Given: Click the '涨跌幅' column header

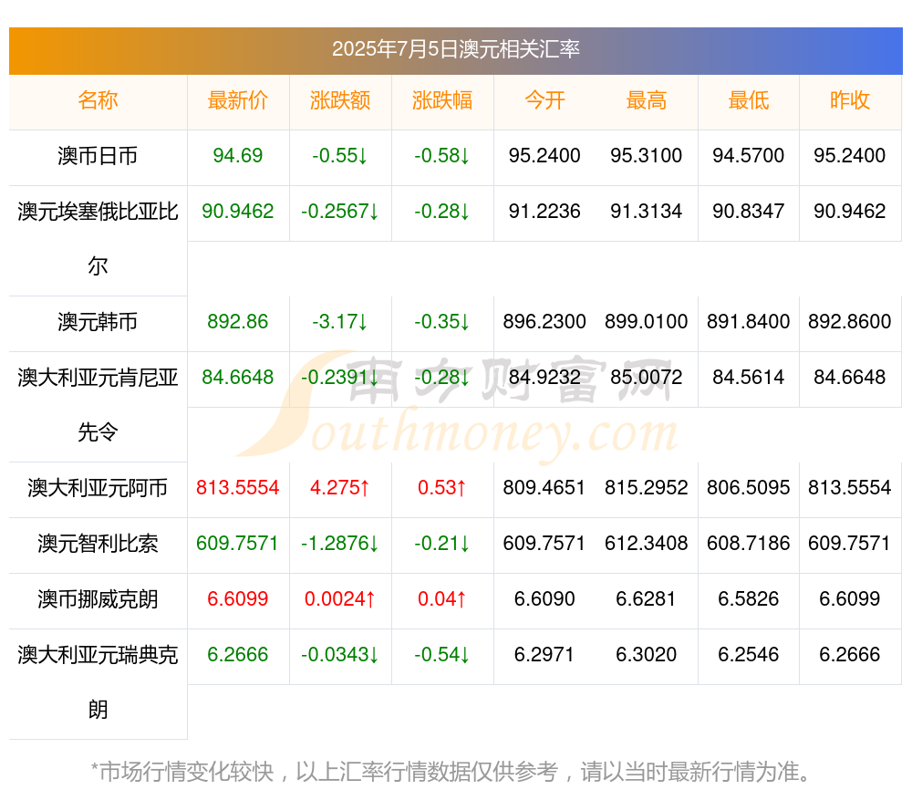Looking at the screenshot, I should point(442,100).
